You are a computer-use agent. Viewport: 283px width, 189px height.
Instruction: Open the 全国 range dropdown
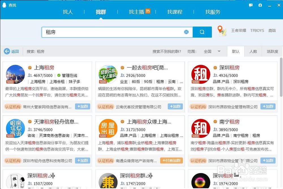point(211,51)
